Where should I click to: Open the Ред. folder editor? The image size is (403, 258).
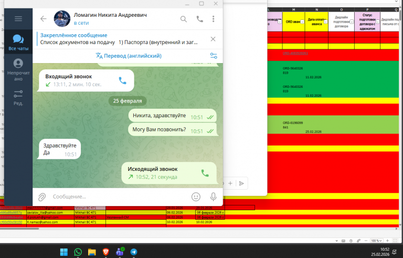pos(18,98)
